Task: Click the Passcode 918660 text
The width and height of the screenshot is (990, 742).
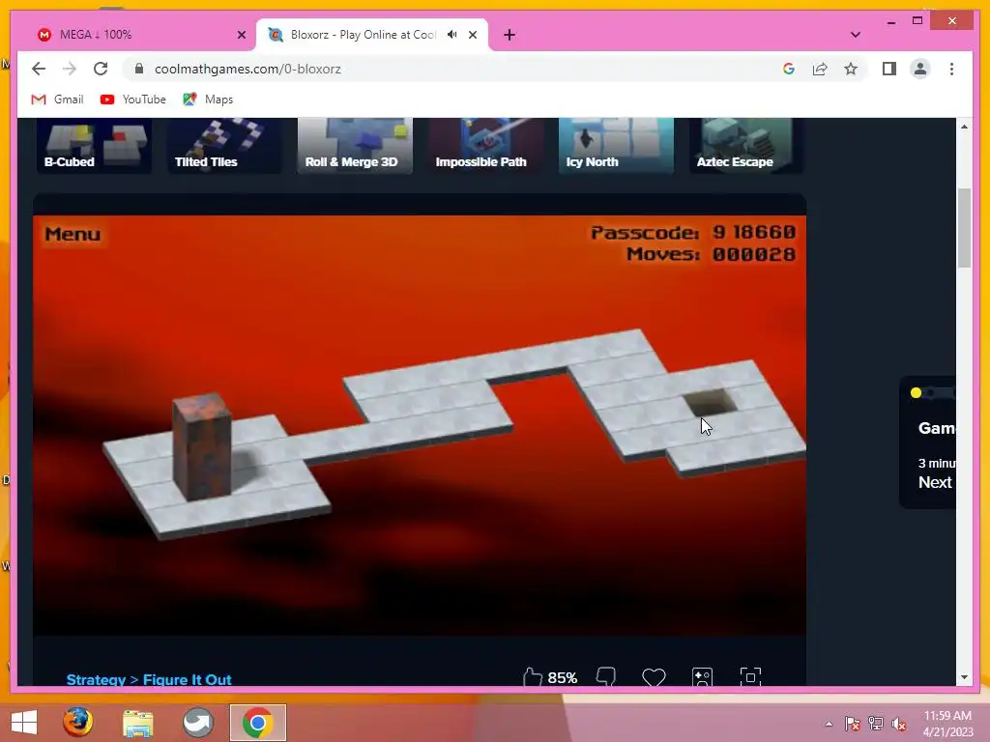Action: coord(692,233)
